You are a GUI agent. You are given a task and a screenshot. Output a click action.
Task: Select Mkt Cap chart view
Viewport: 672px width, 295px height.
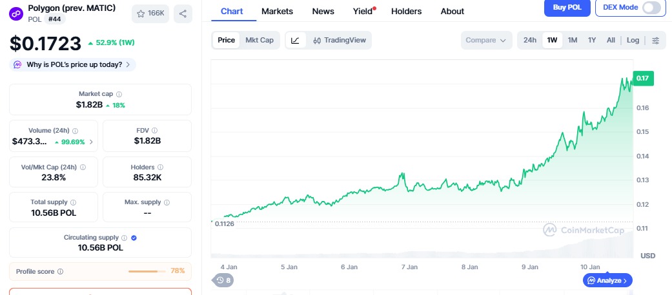260,40
